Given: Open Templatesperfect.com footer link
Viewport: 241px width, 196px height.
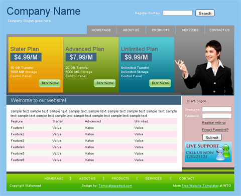Looking at the screenshot, I should tap(115, 185).
